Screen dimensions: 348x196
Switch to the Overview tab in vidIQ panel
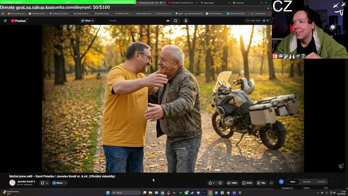coord(307,182)
